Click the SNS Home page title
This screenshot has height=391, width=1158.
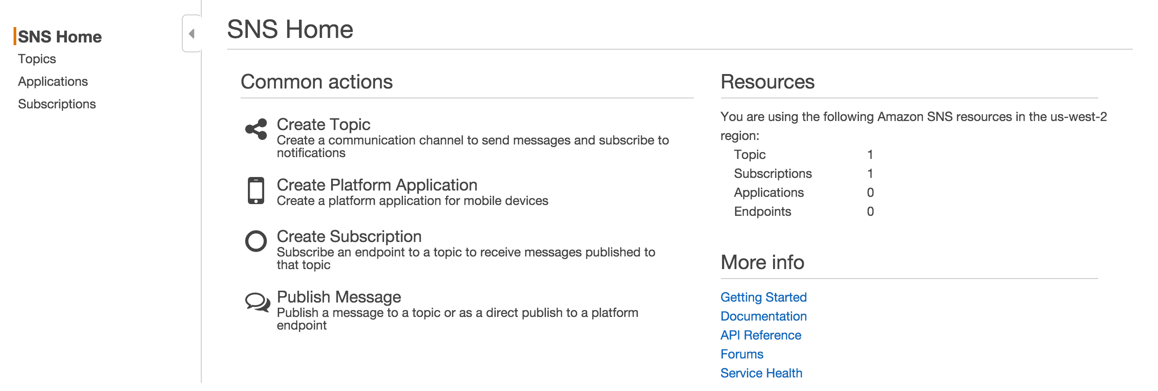click(290, 29)
